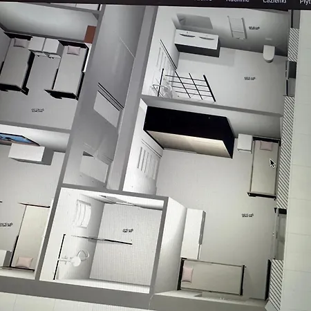
Task: Open the Kuchnie menu item
Action: pos(238,1)
